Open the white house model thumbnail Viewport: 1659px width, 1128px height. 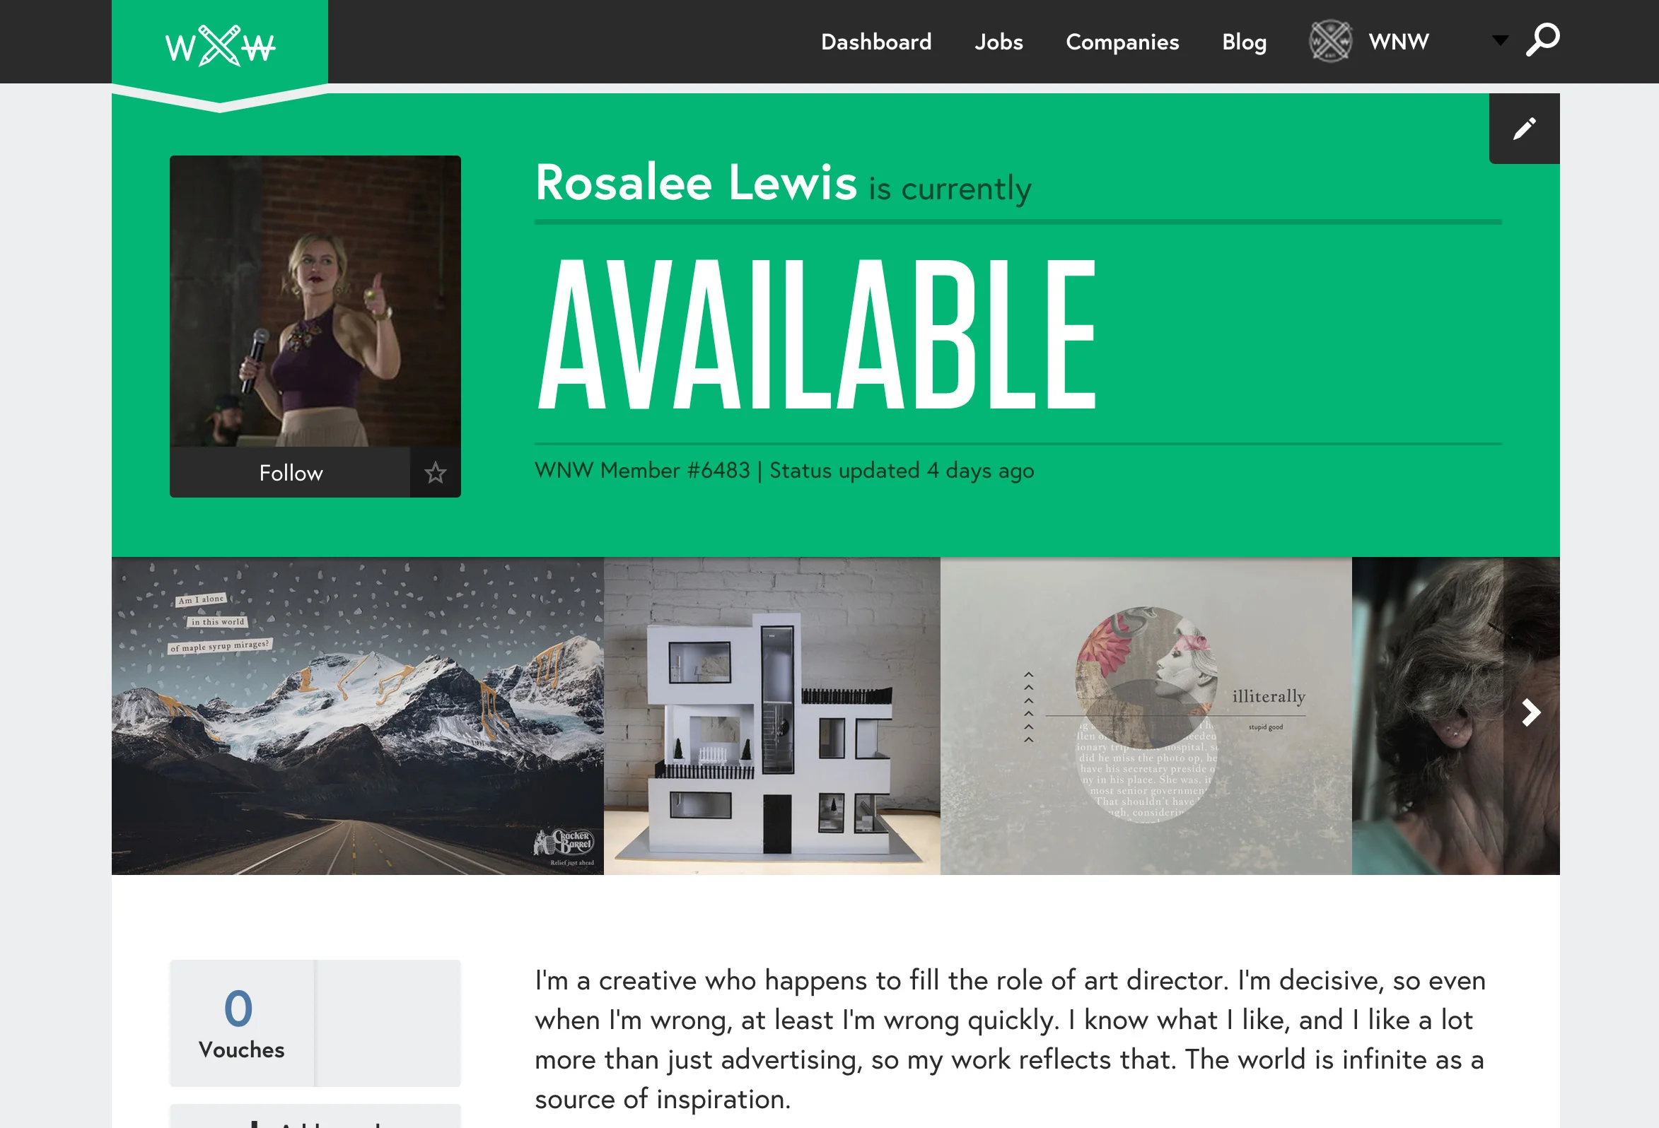(x=772, y=717)
